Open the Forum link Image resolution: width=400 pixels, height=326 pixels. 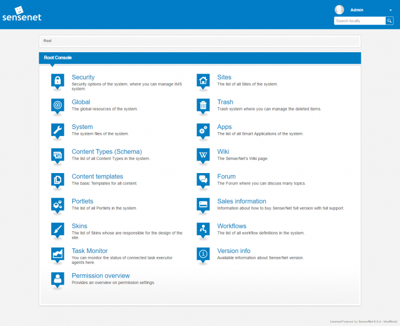pyautogui.click(x=226, y=176)
